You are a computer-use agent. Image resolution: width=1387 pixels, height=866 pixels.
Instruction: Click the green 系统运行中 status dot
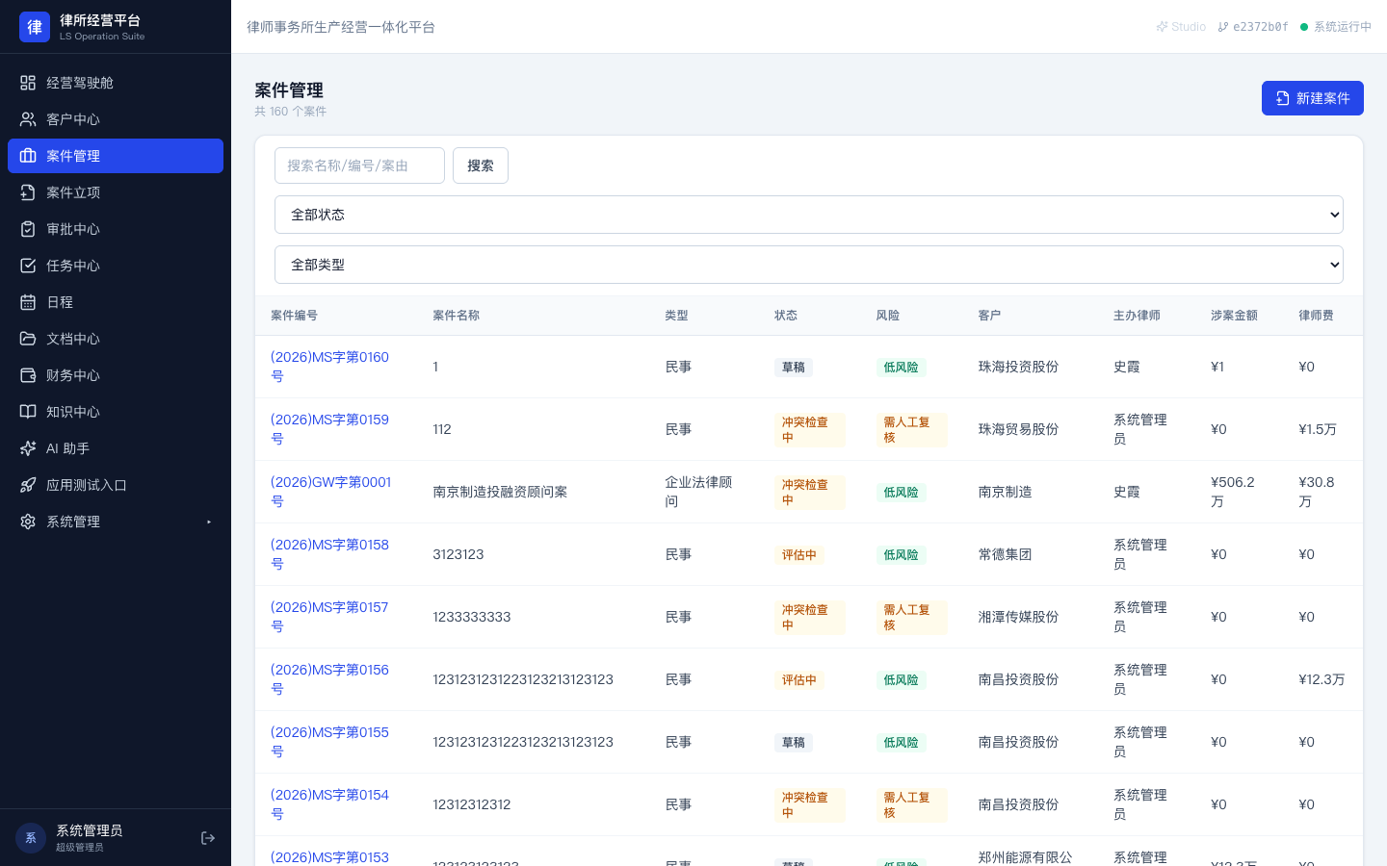[x=1304, y=27]
